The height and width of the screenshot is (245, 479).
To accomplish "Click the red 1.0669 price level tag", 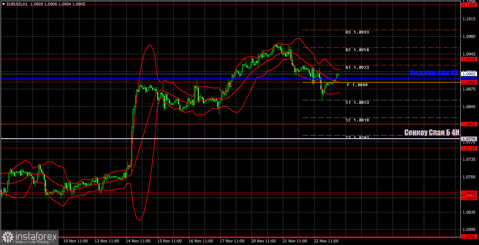I will tap(470, 193).
